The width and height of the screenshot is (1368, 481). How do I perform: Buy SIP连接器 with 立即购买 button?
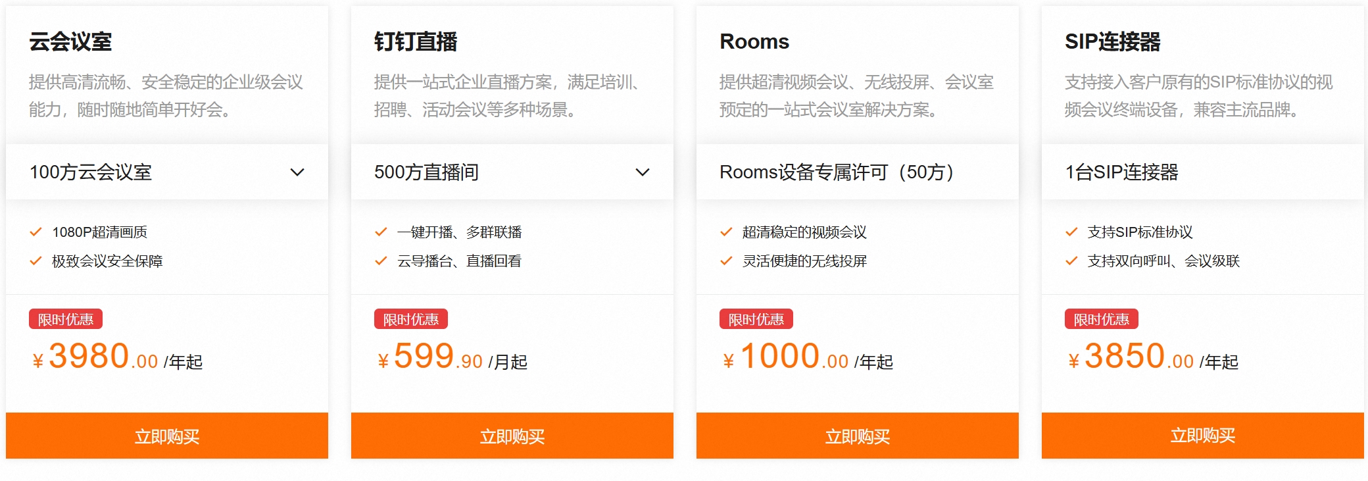(x=1203, y=436)
